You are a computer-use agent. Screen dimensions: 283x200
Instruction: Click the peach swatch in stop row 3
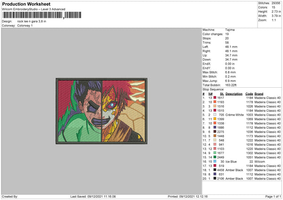[215, 106]
